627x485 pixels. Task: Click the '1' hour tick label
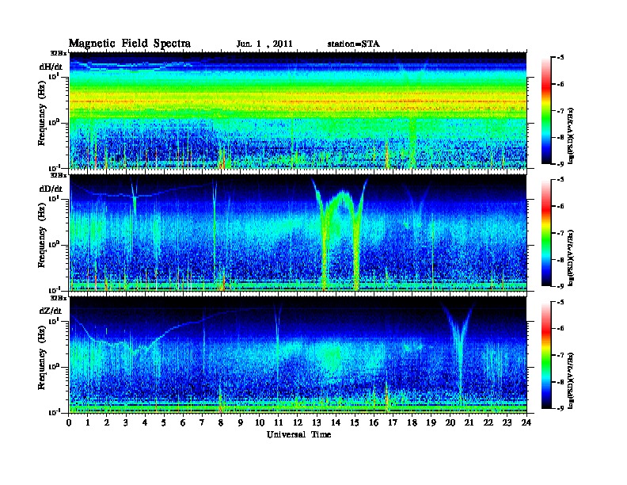pos(88,422)
